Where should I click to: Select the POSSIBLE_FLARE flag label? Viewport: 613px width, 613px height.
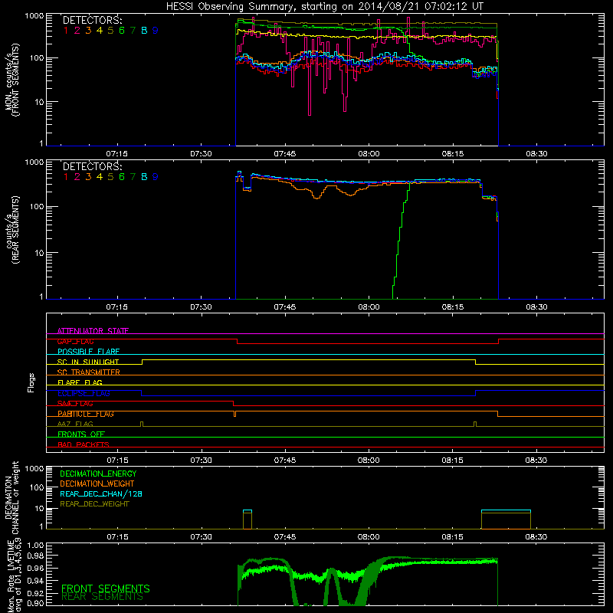[88, 352]
